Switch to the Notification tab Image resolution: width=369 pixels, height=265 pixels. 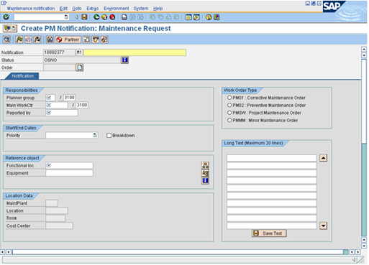click(x=23, y=76)
